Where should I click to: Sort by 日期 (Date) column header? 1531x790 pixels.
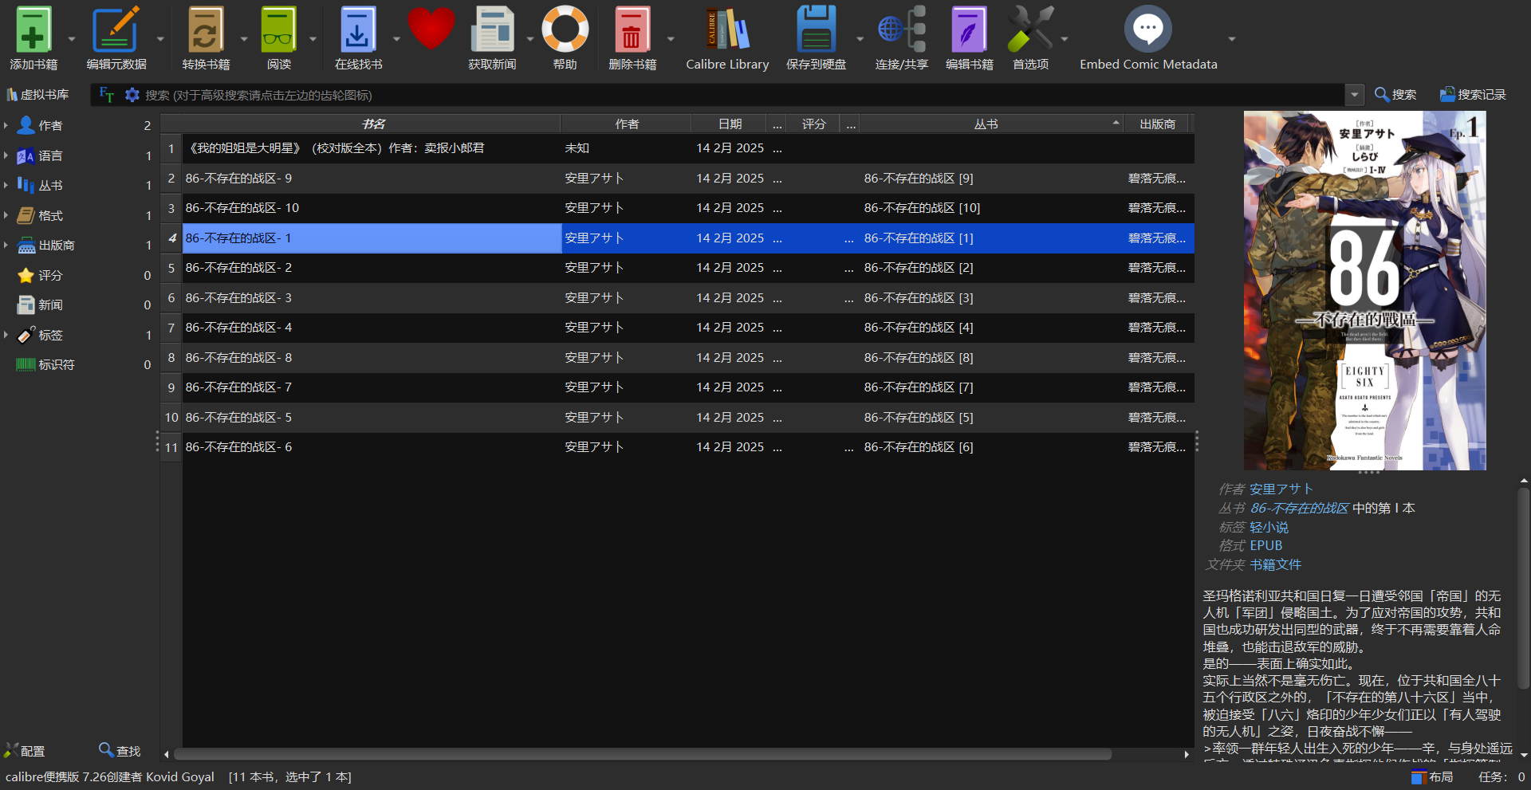click(x=729, y=124)
